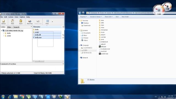Select Videos library in Explorer sidebar
Viewport: 176px width, 99px height.
pos(86,40)
